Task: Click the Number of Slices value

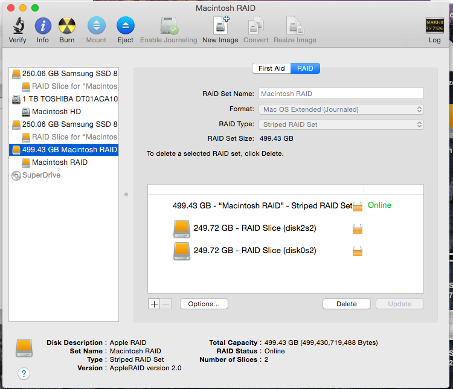Action: tap(266, 359)
